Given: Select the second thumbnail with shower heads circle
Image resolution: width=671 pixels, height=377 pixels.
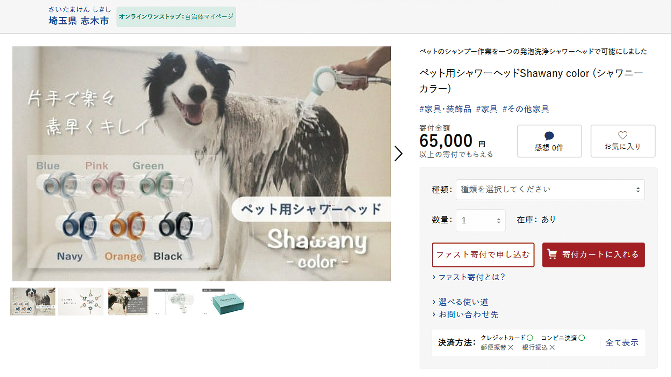Looking at the screenshot, I should pyautogui.click(x=81, y=302).
